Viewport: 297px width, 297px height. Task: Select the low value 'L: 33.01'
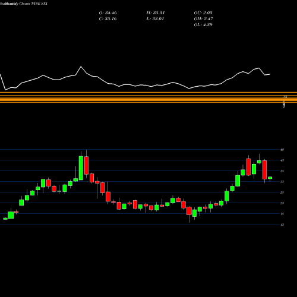click(155, 19)
